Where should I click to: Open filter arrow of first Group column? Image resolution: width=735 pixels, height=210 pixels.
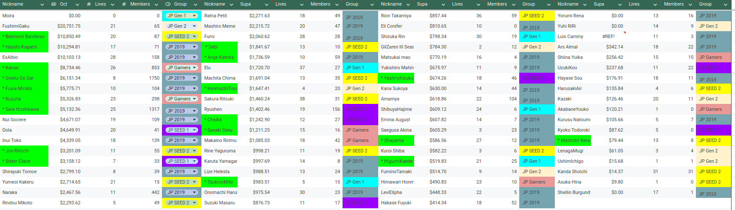(x=195, y=4)
